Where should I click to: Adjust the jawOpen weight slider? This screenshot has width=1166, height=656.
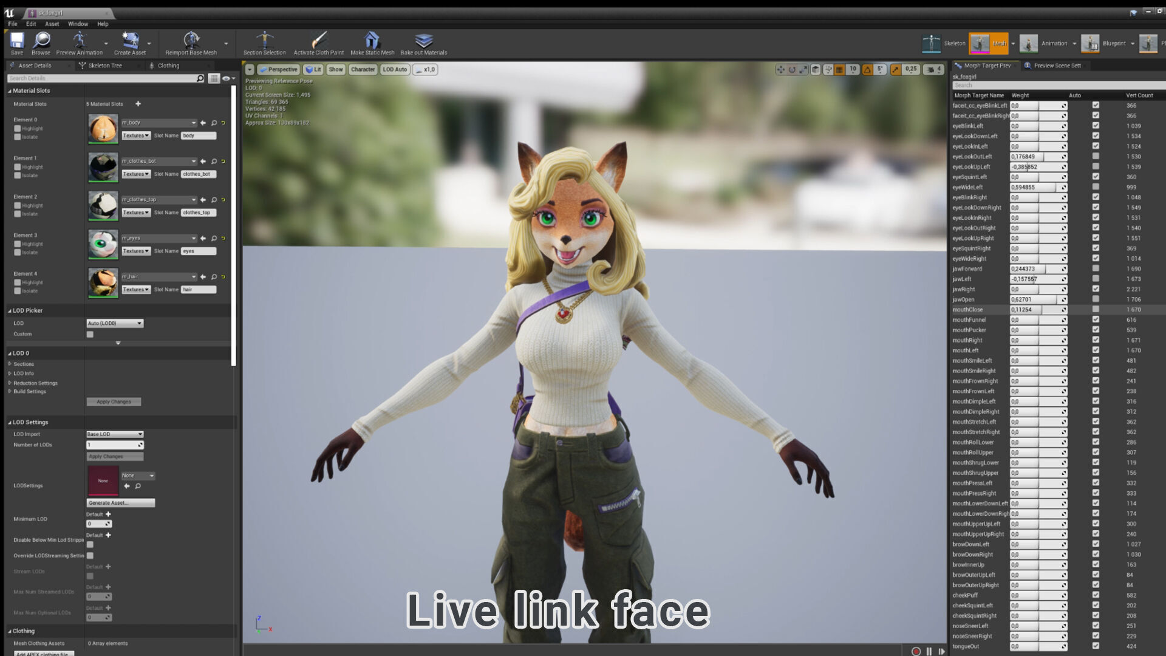click(x=1038, y=299)
